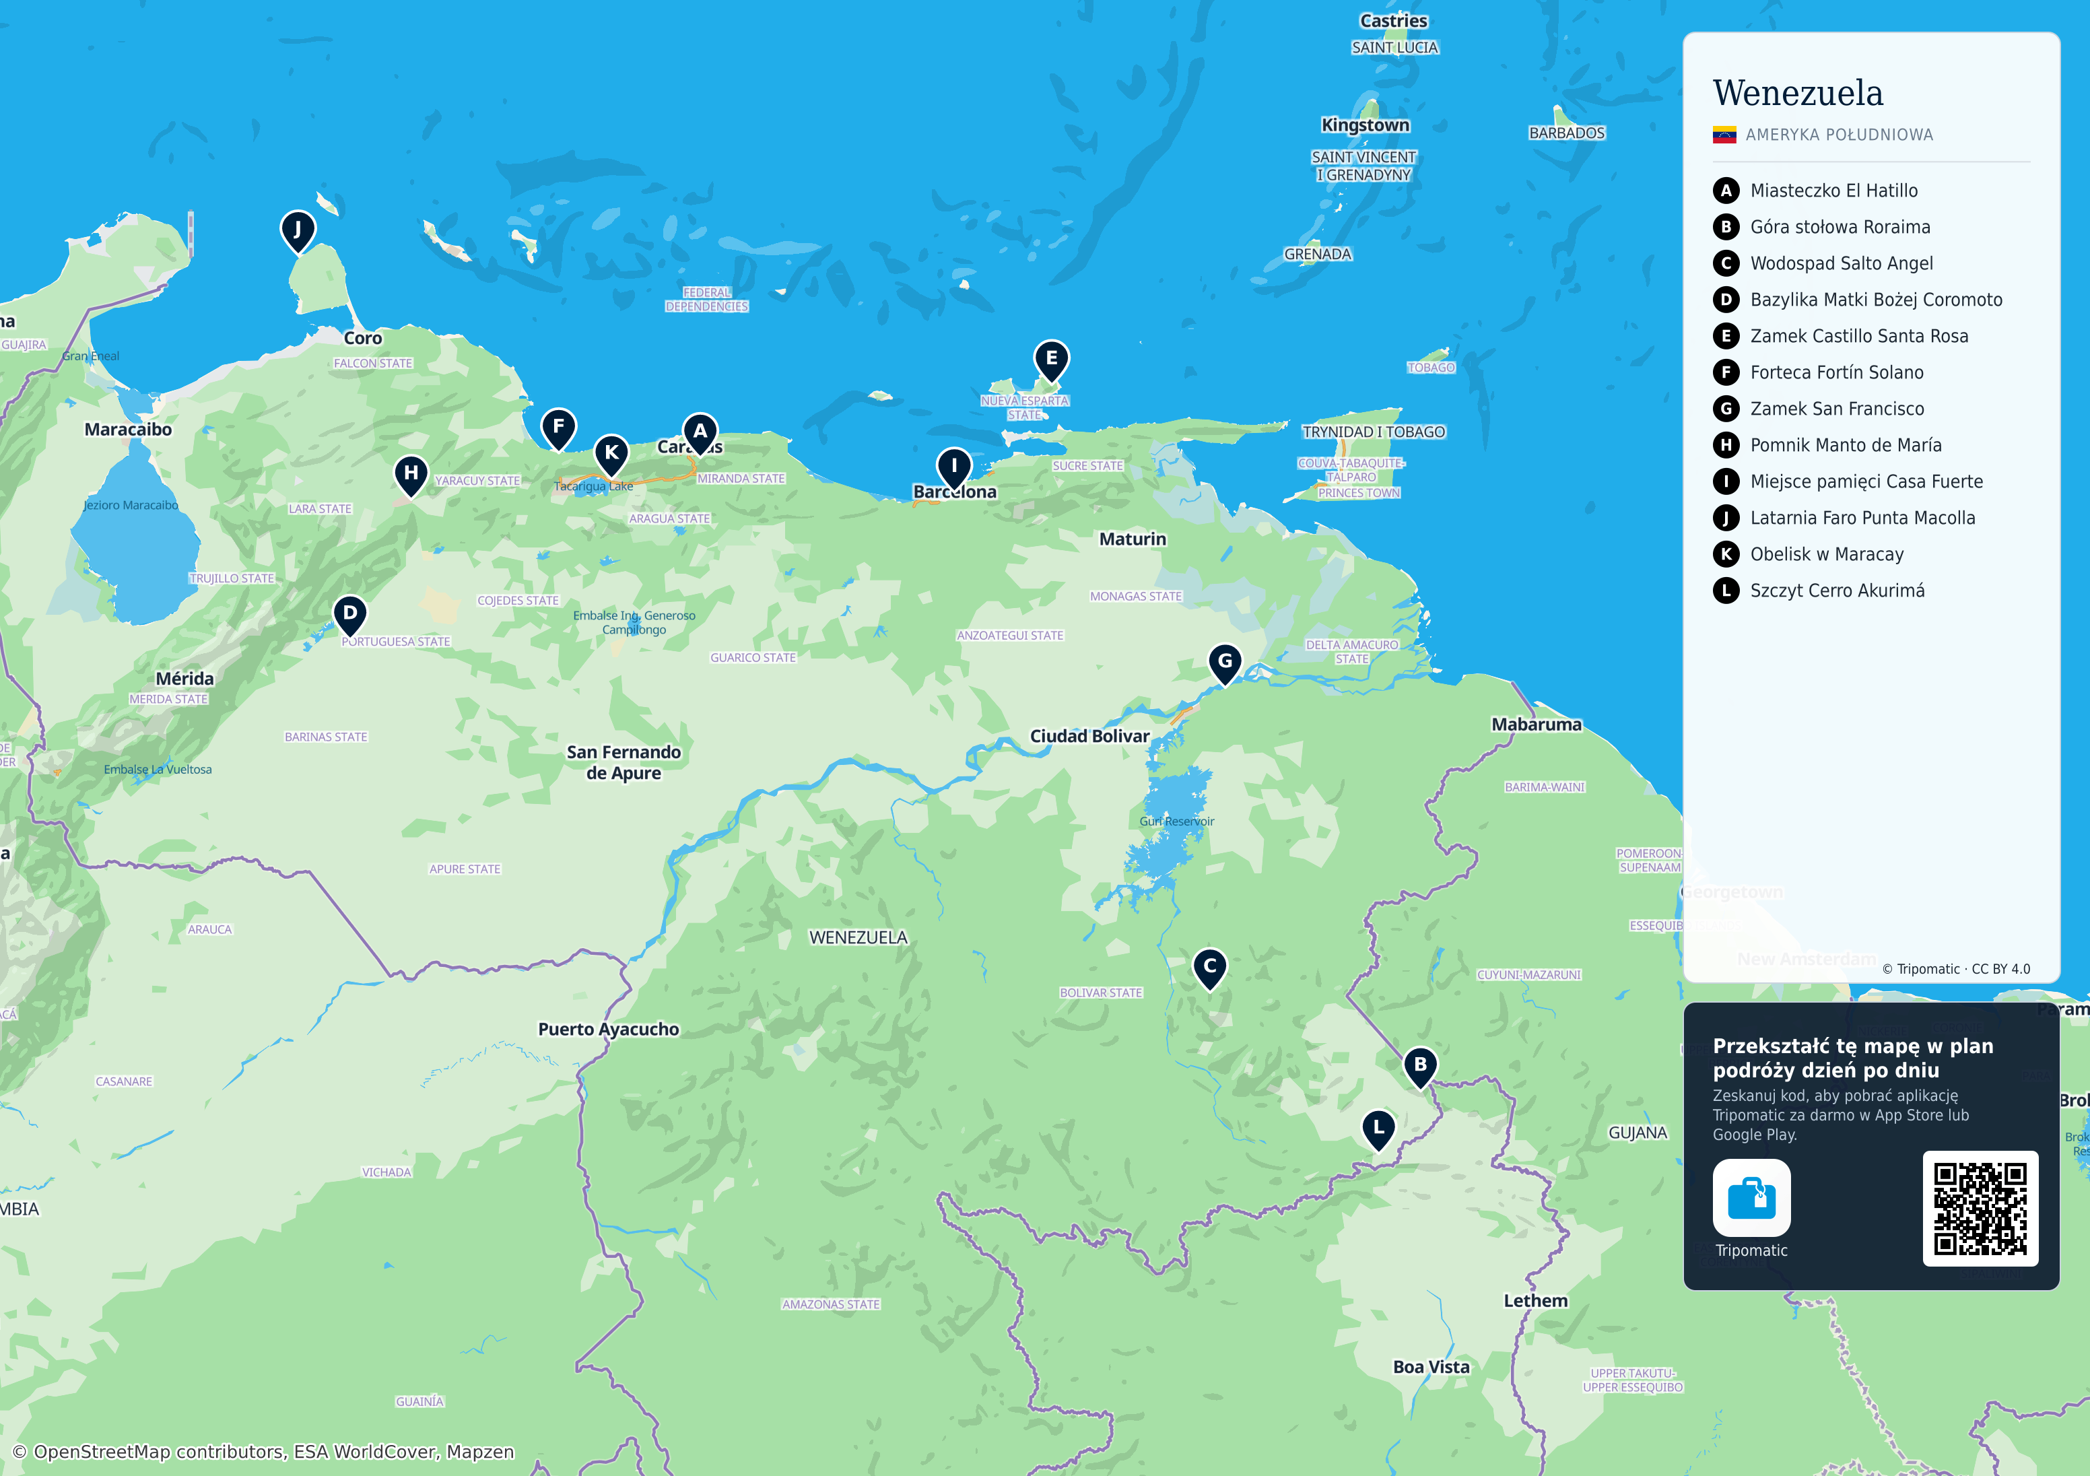This screenshot has width=2090, height=1476.
Task: Click the Obelisk w Maracay entry
Action: (1827, 555)
